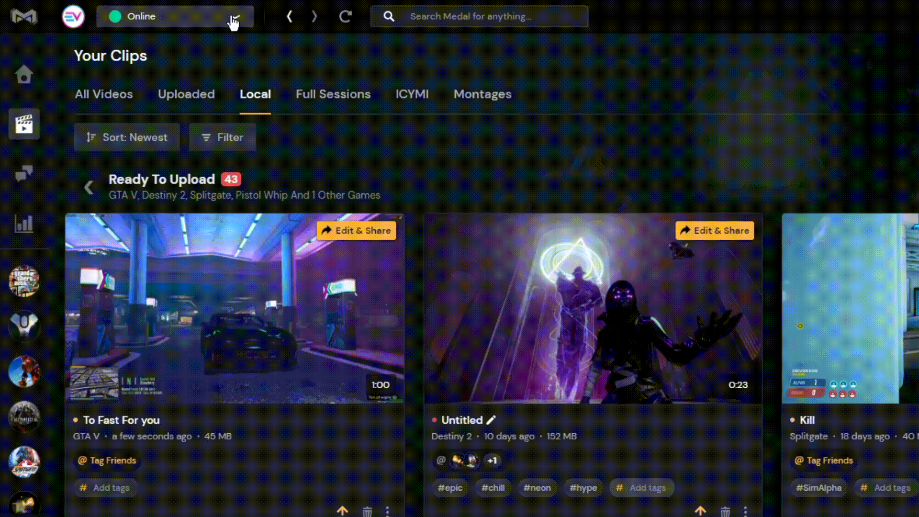Refresh the page with reload icon

point(345,16)
